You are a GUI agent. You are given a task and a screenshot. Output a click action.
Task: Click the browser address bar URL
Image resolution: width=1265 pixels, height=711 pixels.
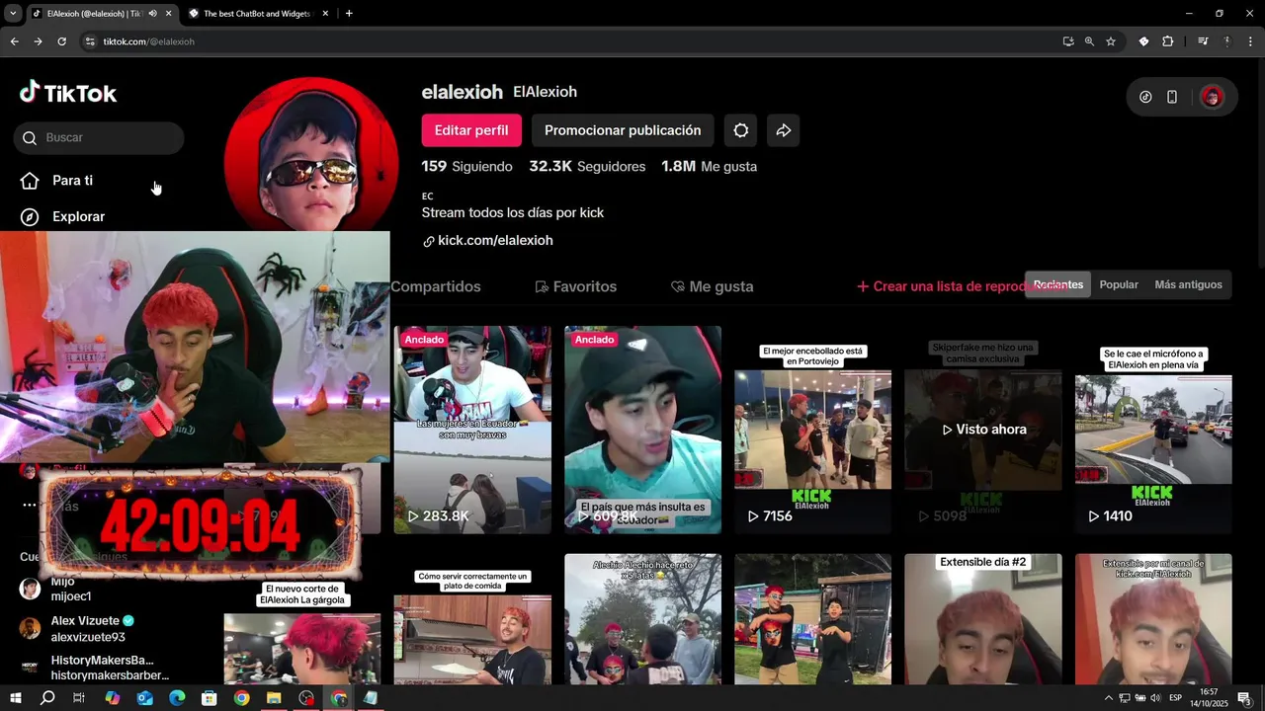pos(149,41)
